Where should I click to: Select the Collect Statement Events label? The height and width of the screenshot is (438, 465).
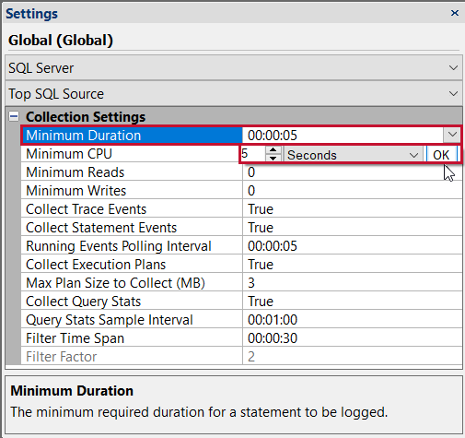tap(101, 228)
